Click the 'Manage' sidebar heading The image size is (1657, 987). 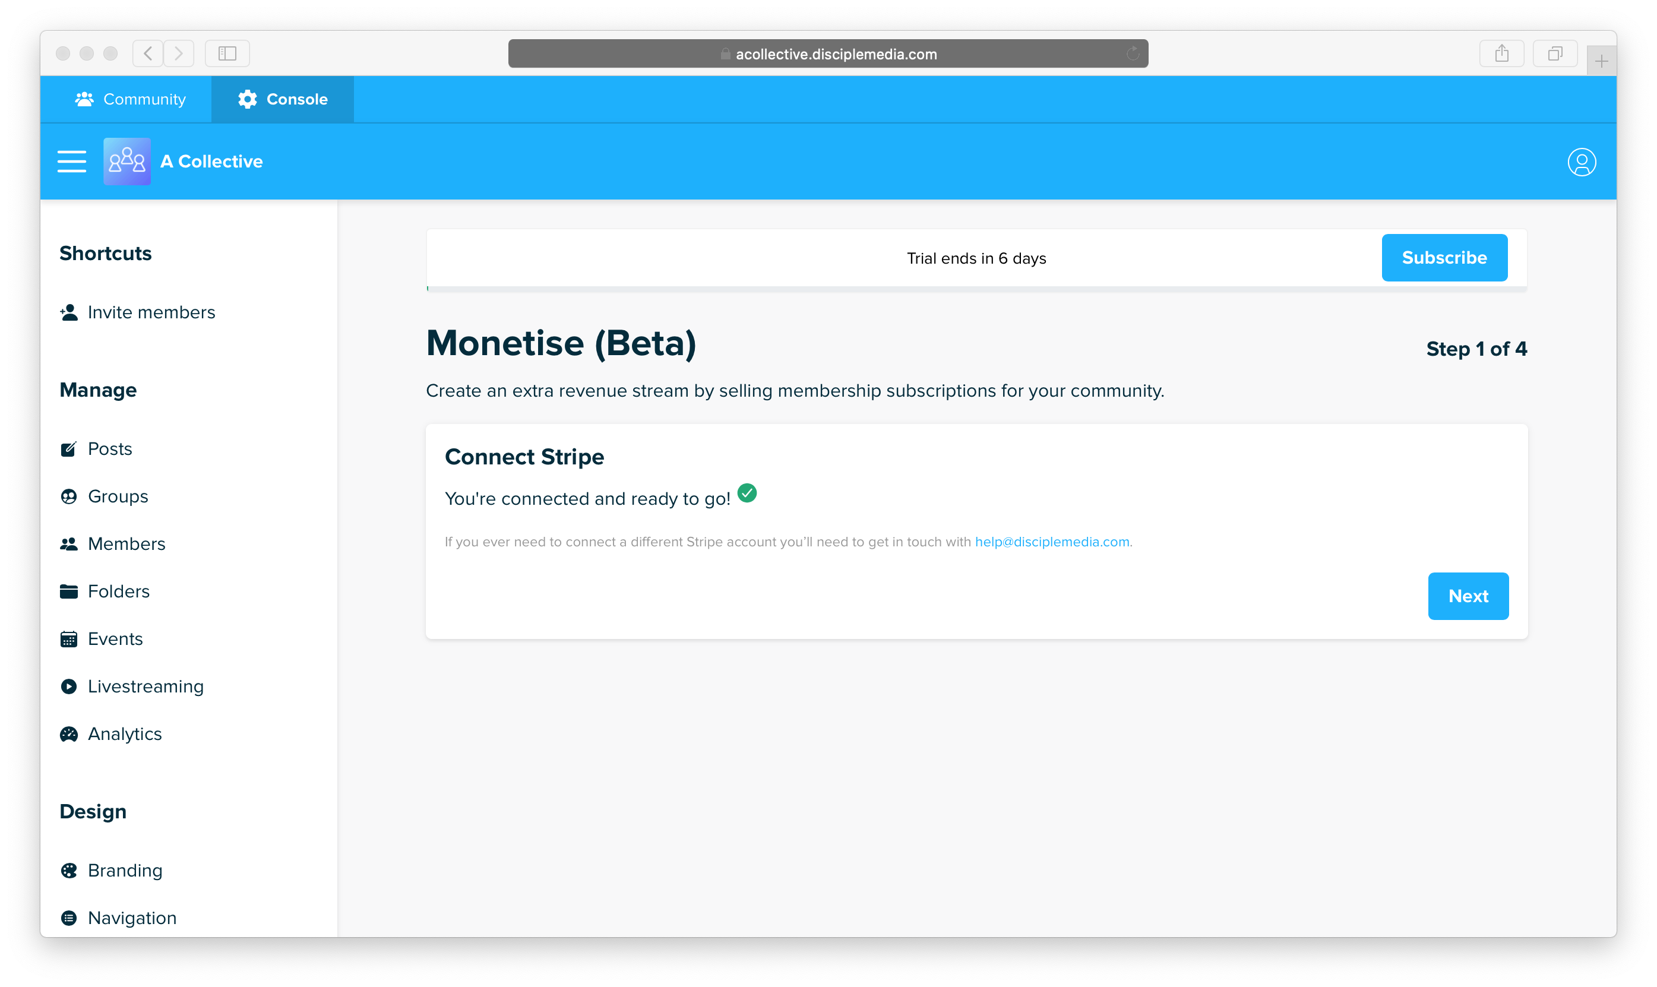pos(99,390)
